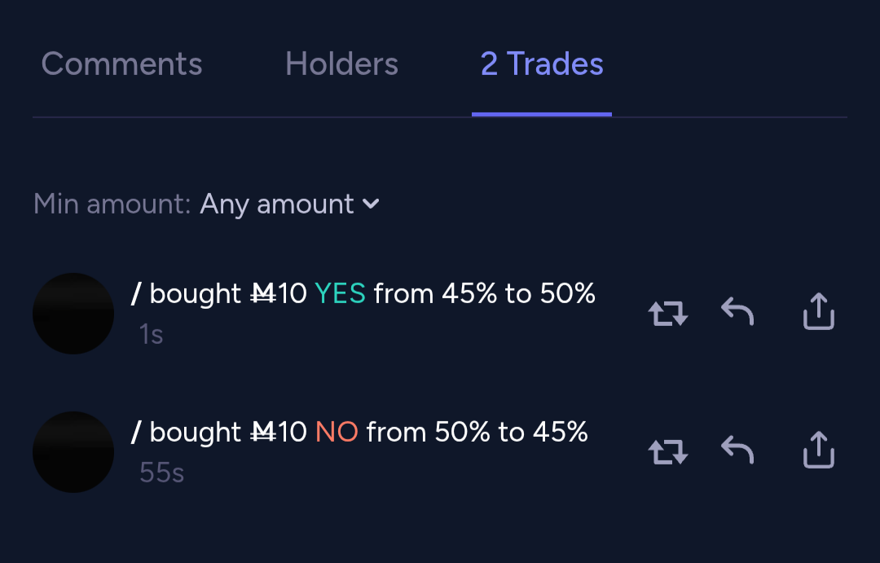Repost the YES trade from 1s ago
880x563 pixels.
tap(668, 313)
